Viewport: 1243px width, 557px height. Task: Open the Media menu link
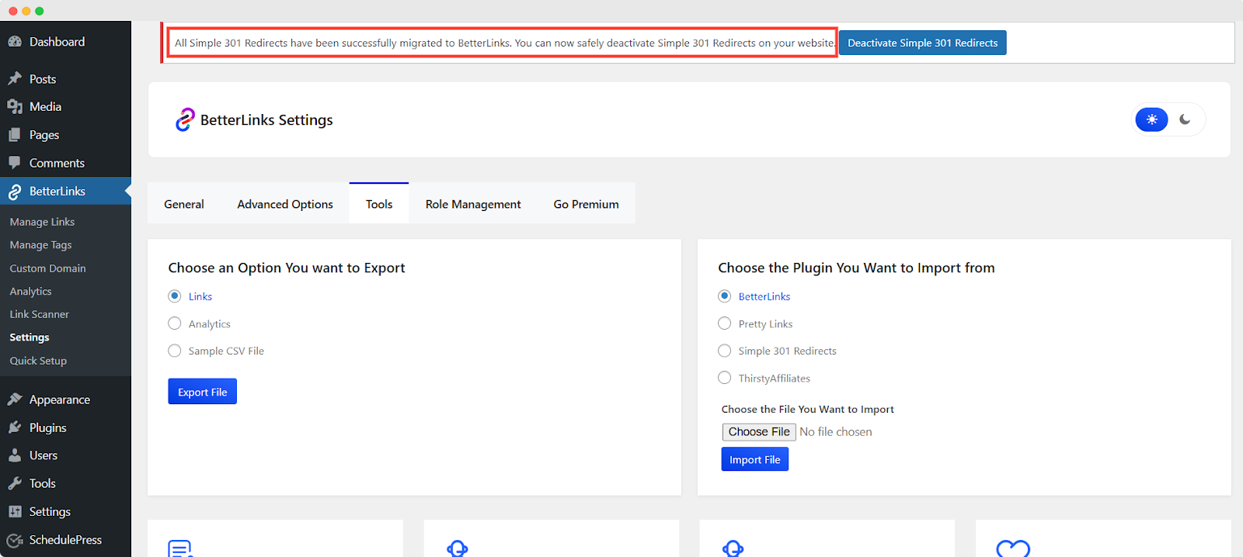tap(45, 107)
